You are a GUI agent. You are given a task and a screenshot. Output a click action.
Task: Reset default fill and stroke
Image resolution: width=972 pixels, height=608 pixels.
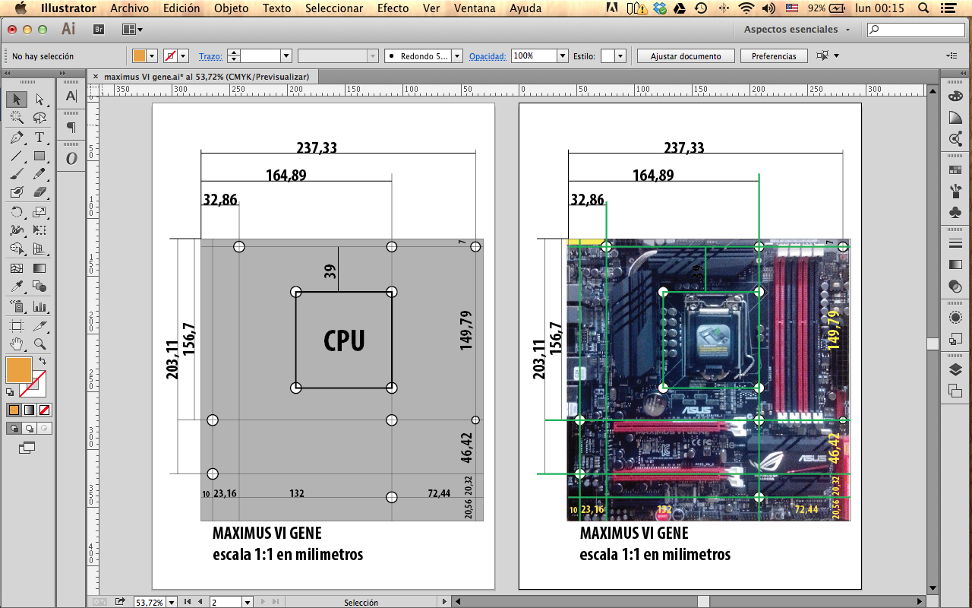pyautogui.click(x=10, y=392)
